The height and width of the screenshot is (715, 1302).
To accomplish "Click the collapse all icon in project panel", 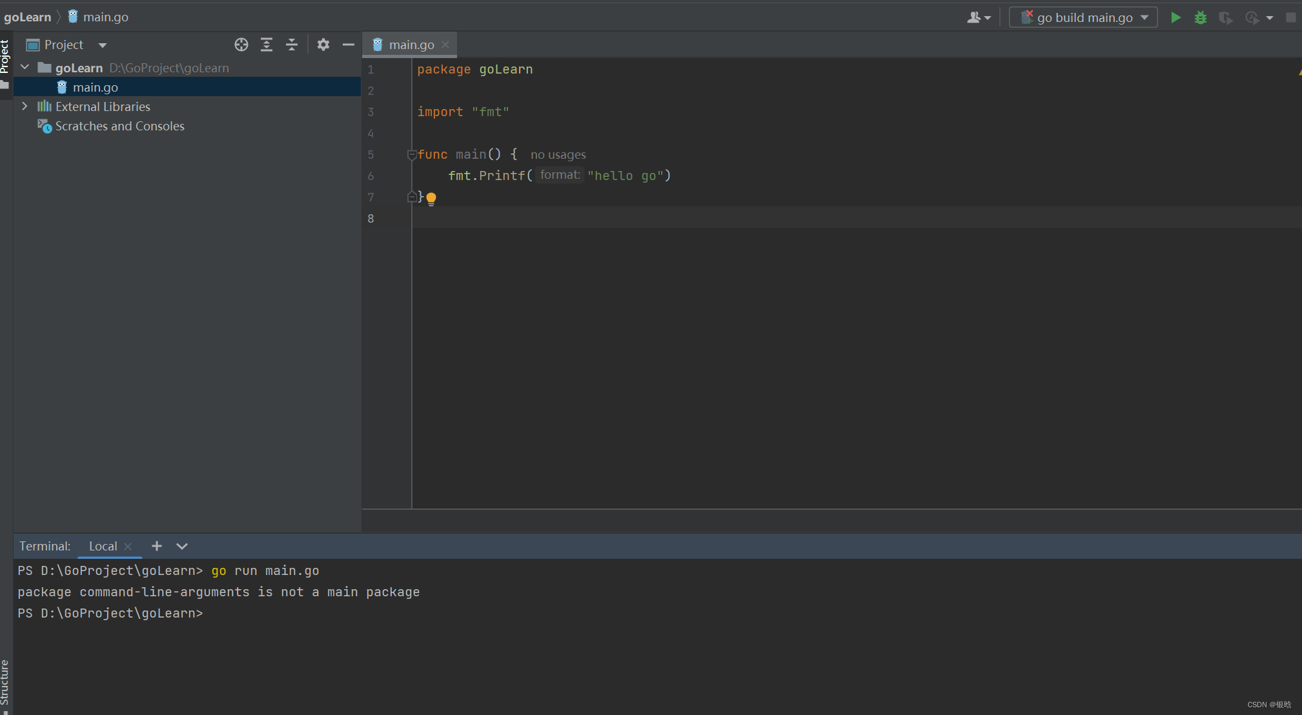I will (x=290, y=44).
